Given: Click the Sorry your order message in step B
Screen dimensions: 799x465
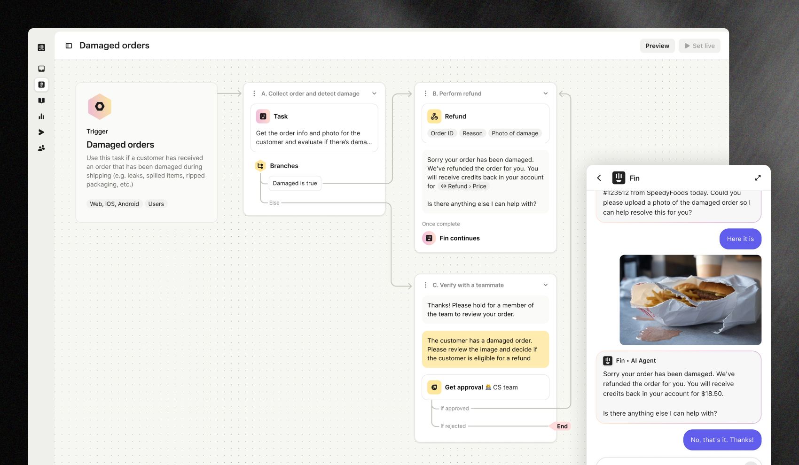Looking at the screenshot, I should [x=485, y=182].
